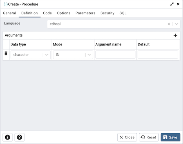The image size is (183, 144).
Task: Switch to the General tab
Action: click(x=10, y=13)
